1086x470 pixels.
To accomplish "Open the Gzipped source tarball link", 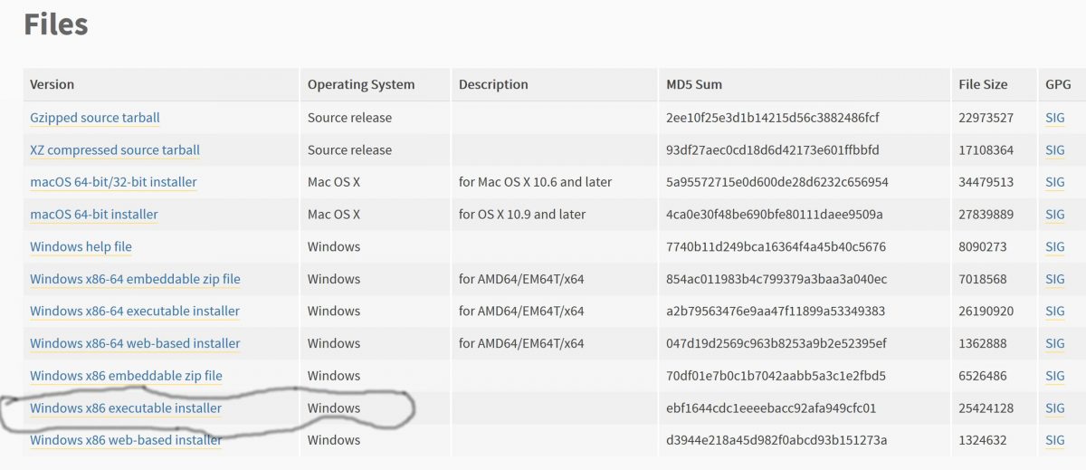I will 95,118.
